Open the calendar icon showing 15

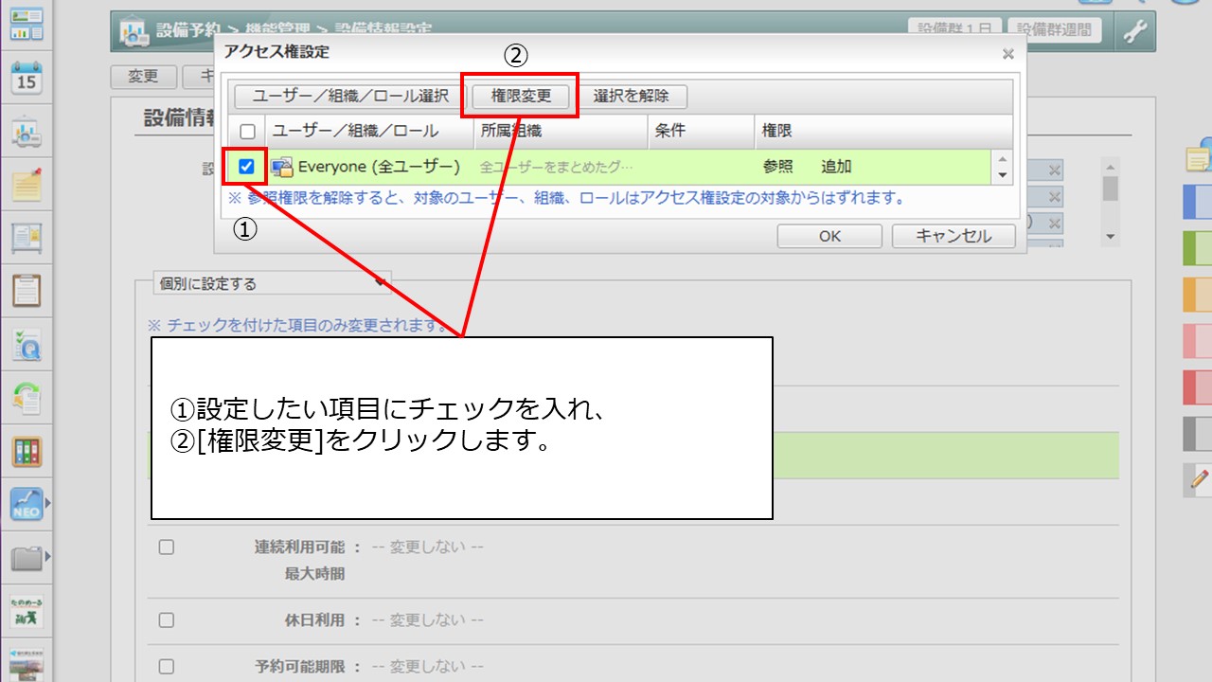point(27,78)
